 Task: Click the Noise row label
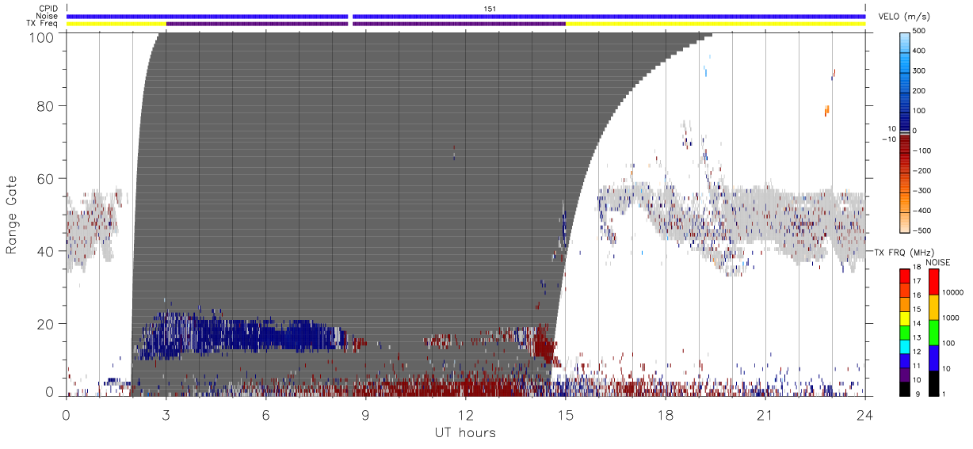(x=48, y=16)
